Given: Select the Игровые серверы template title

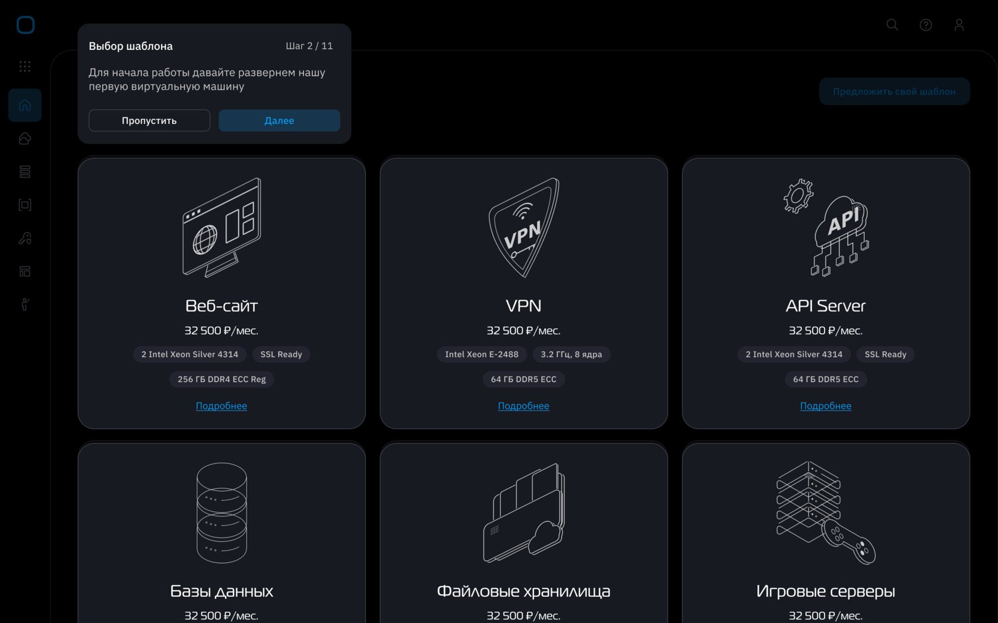Looking at the screenshot, I should 826,591.
